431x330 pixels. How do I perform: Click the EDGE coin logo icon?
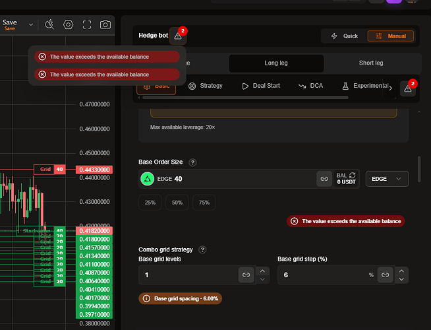coord(148,179)
